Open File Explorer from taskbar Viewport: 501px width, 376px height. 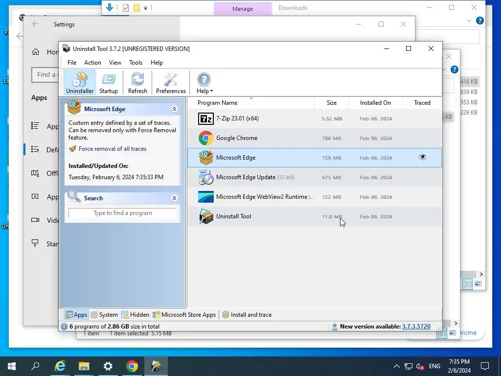coord(84,366)
